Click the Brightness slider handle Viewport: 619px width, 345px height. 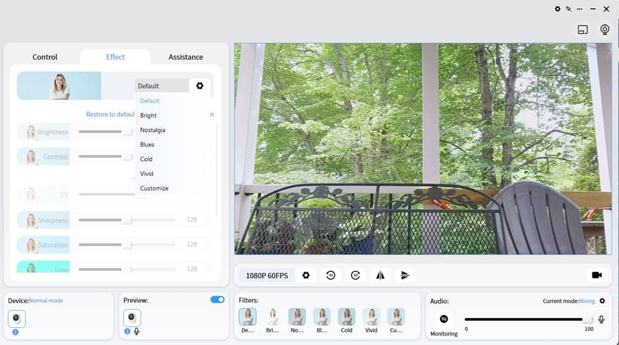click(127, 132)
